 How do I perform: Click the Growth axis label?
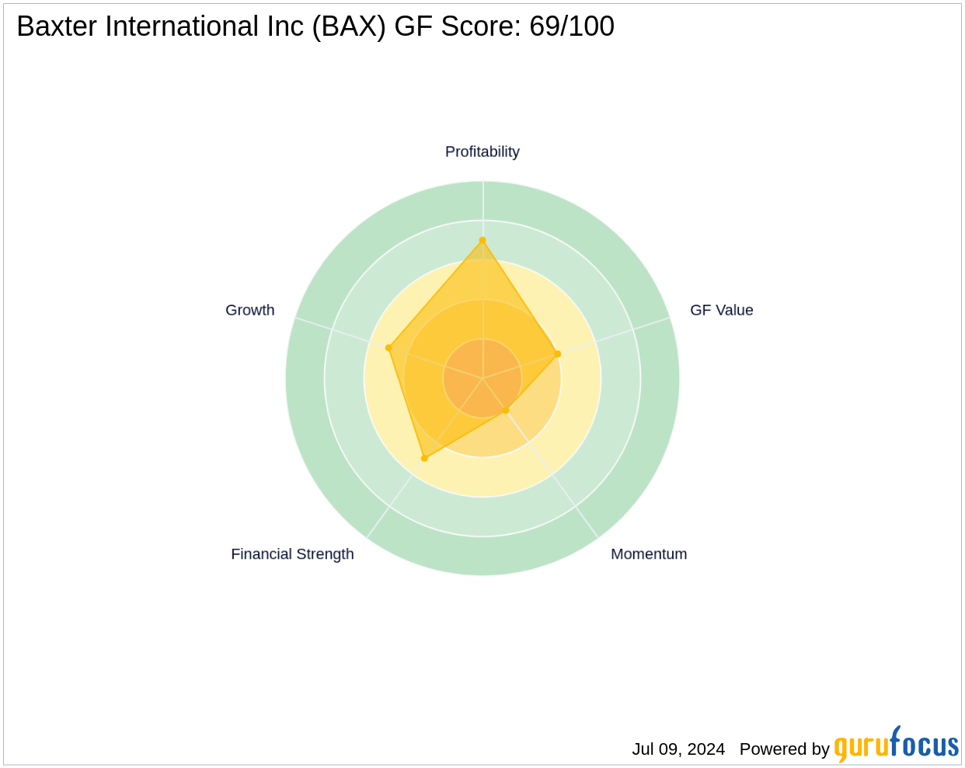pos(250,310)
